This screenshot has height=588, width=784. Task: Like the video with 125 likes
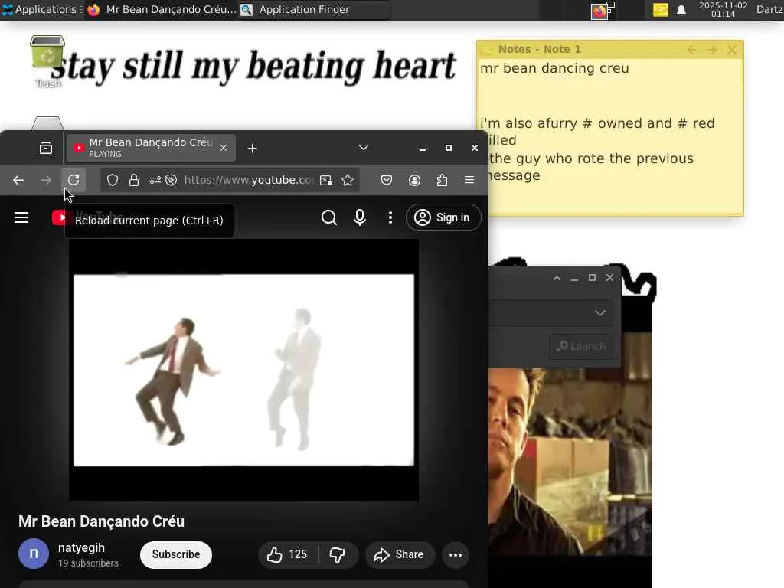point(287,554)
